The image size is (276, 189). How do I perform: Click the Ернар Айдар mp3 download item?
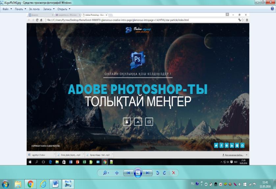(99, 155)
